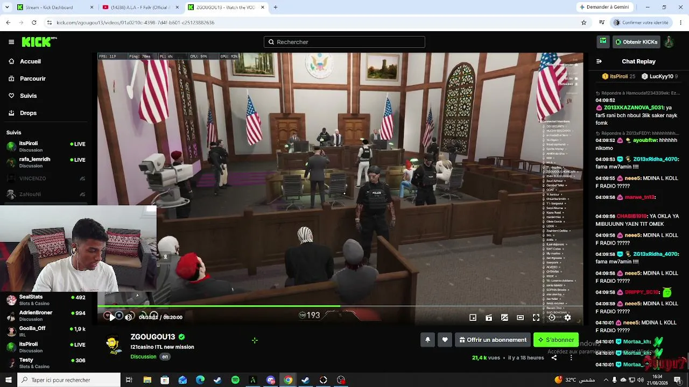Viewport: 689px width, 387px height.
Task: Go to Kick home via logo
Action: pos(39,42)
